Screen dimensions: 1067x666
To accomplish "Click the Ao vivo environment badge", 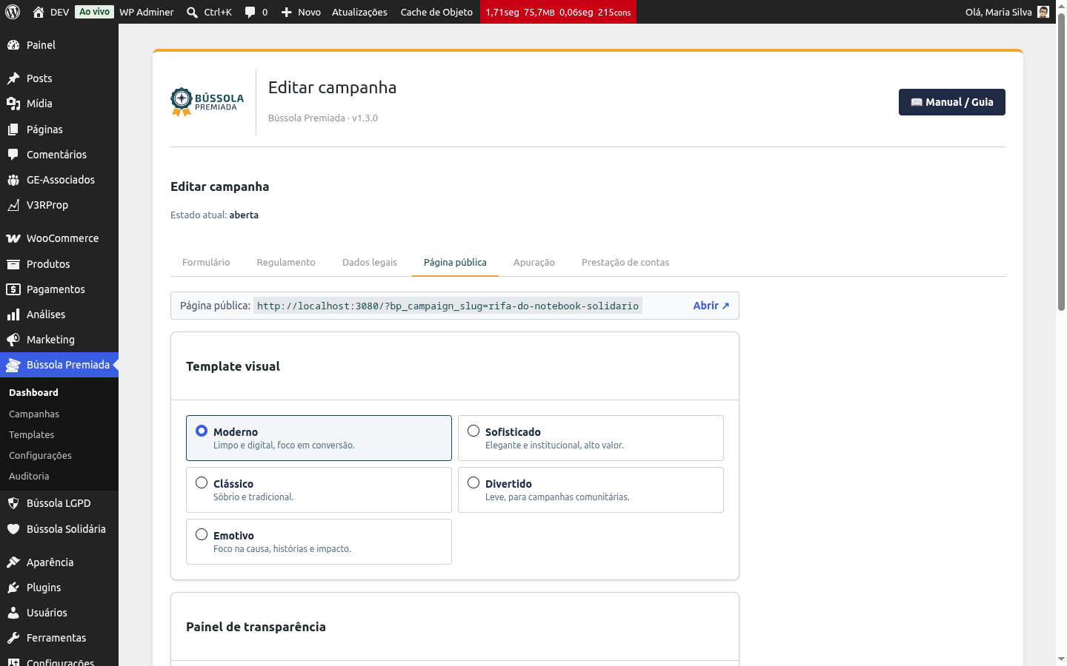I will (x=95, y=12).
